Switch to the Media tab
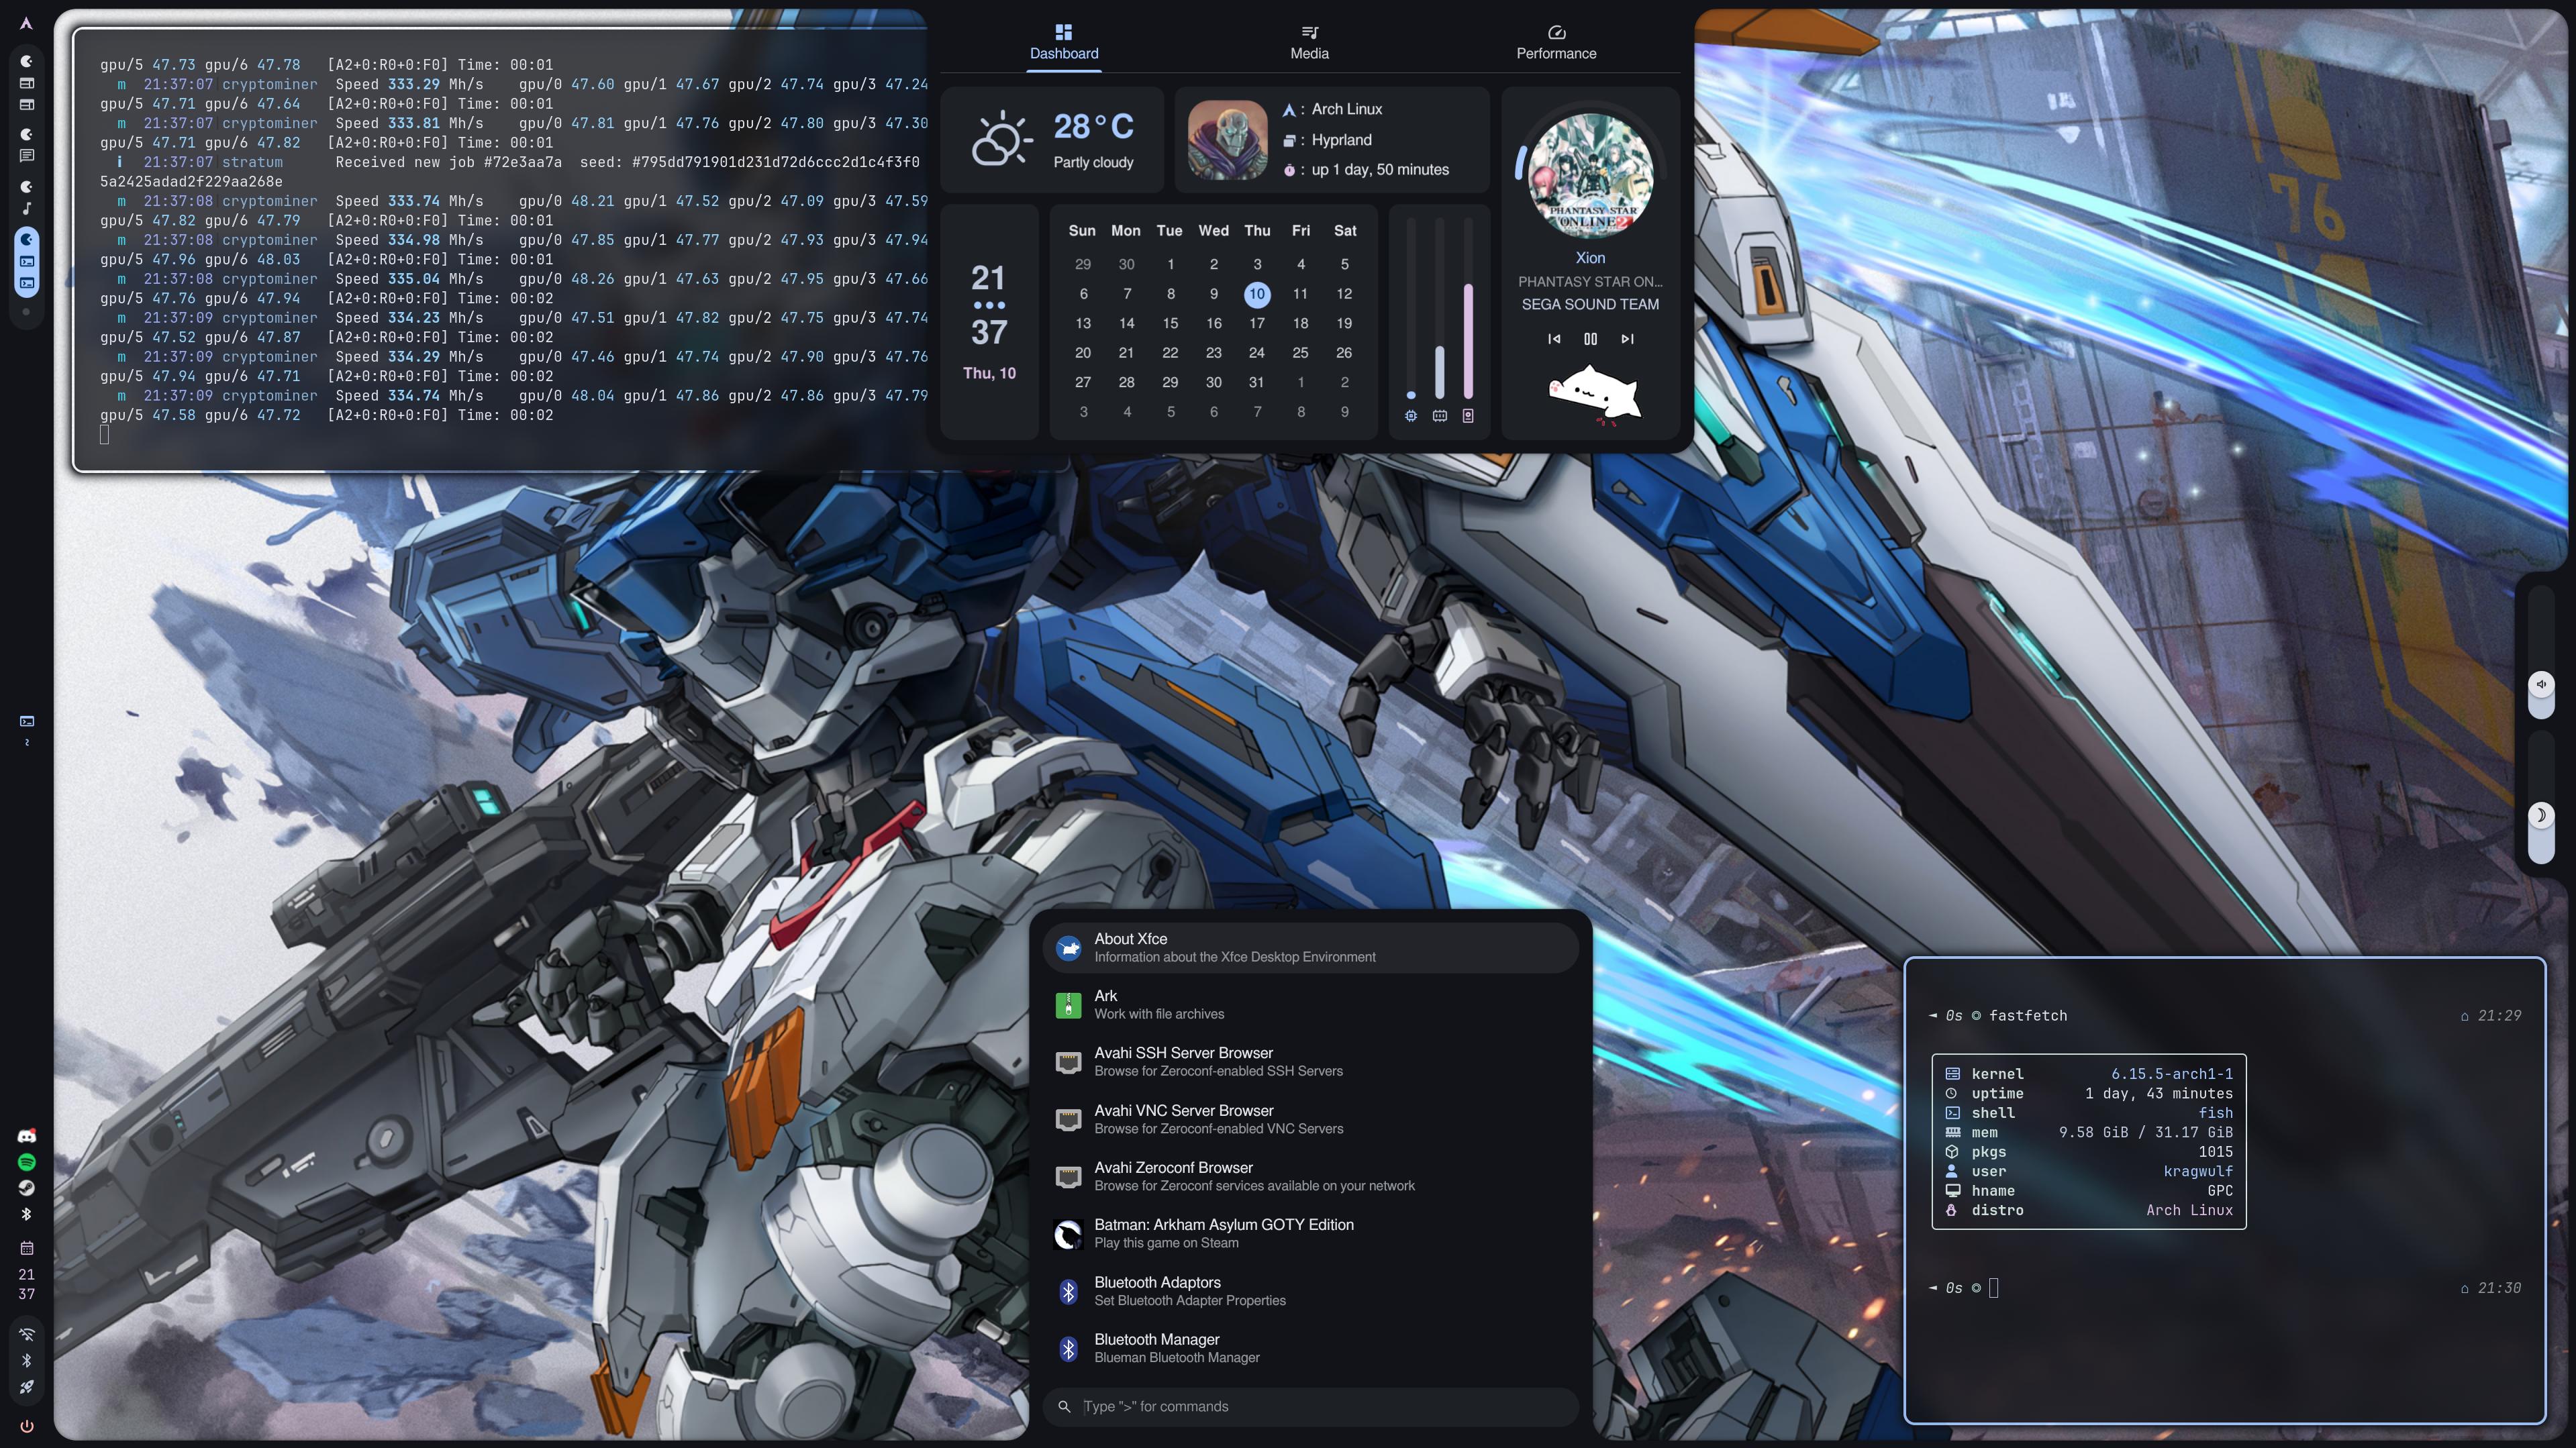The width and height of the screenshot is (2576, 1448). pyautogui.click(x=1309, y=42)
